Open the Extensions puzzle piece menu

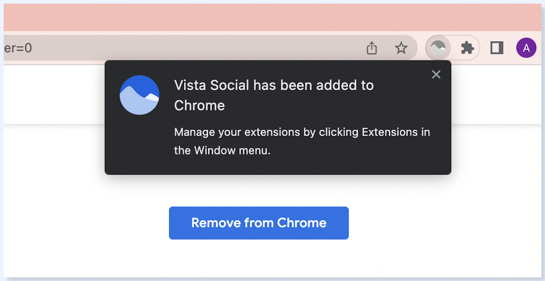(467, 48)
